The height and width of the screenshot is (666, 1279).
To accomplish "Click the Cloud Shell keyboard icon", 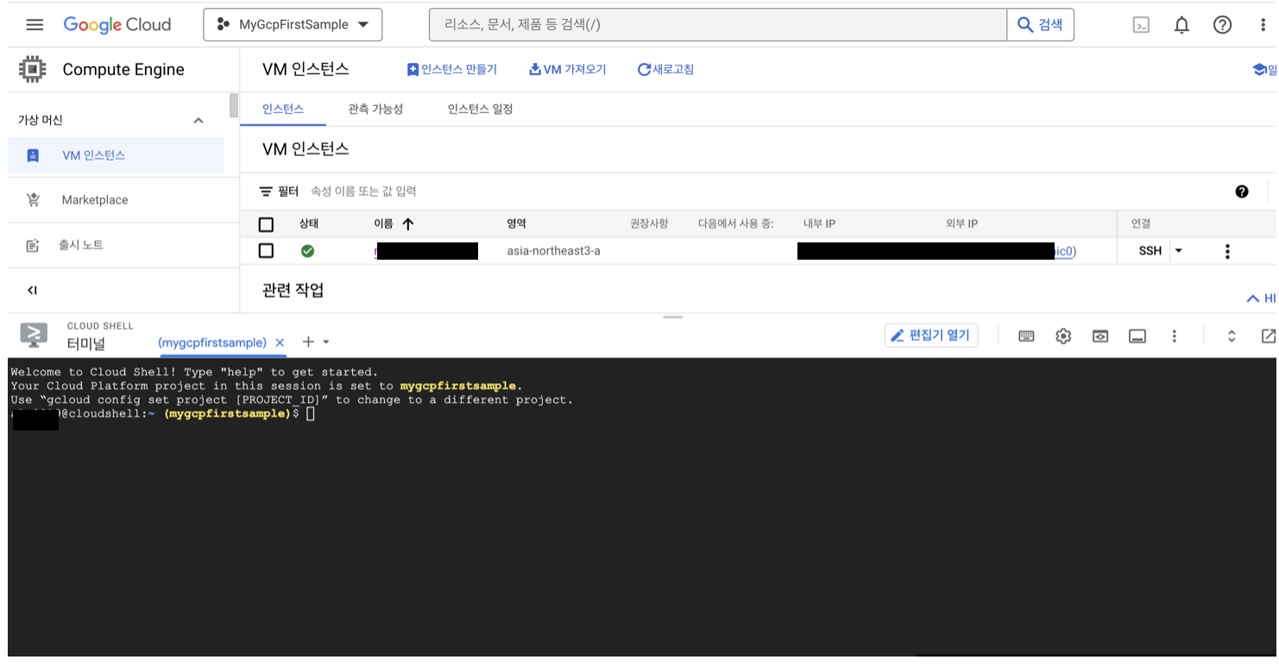I will tap(1026, 336).
